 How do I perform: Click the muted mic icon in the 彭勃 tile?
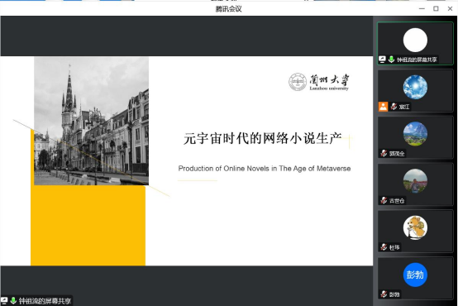coord(384,294)
